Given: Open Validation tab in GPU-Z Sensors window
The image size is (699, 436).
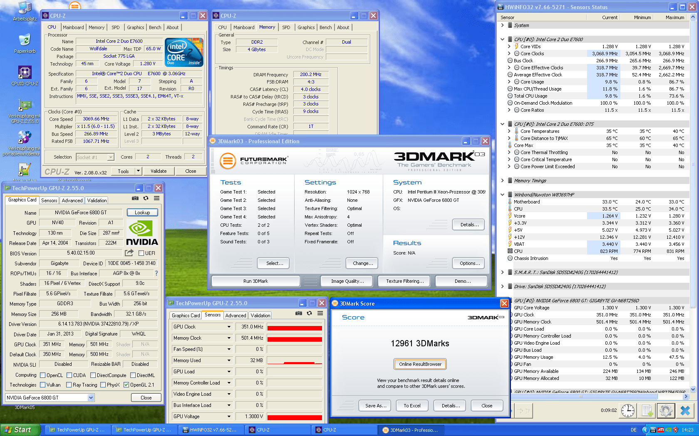Looking at the screenshot, I should 260,315.
